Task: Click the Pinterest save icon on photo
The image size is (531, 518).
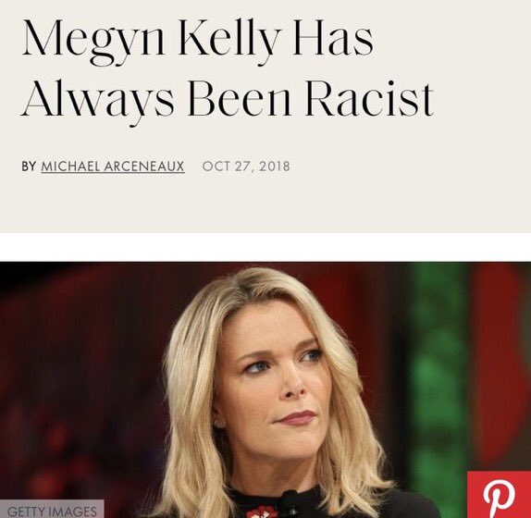Action: pyautogui.click(x=499, y=494)
